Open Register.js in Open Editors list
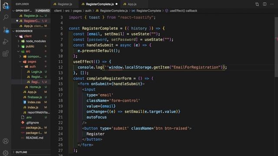Screen dimensions: 278x156 (31, 16)
